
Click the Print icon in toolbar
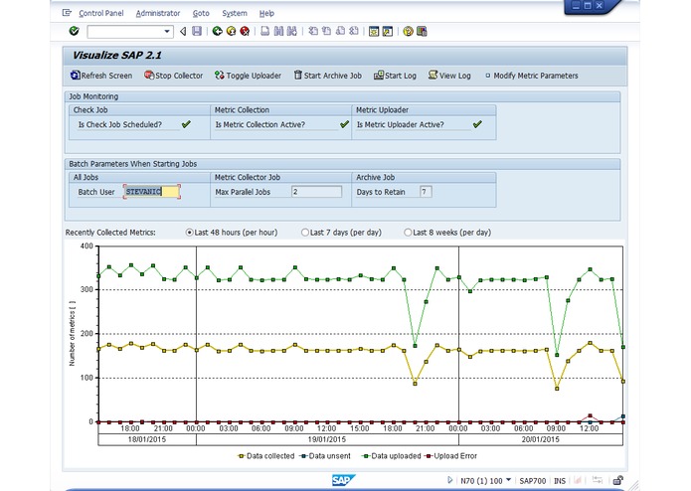[264, 31]
